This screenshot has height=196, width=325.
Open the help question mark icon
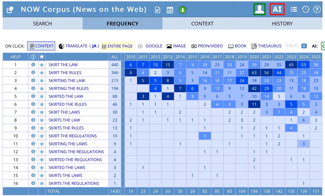point(317,9)
